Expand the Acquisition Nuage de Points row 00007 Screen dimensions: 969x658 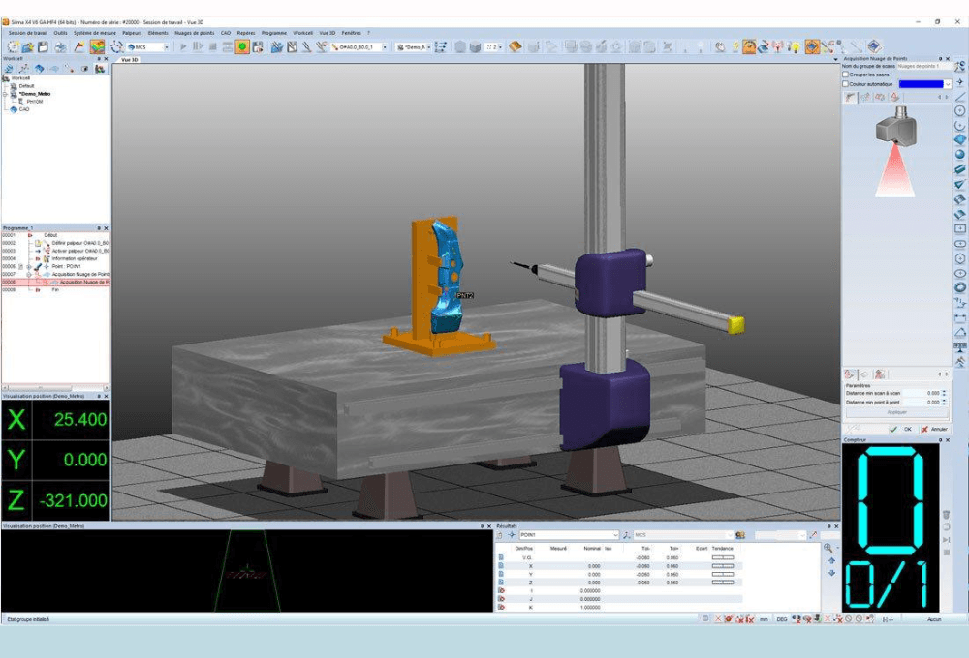click(x=29, y=274)
